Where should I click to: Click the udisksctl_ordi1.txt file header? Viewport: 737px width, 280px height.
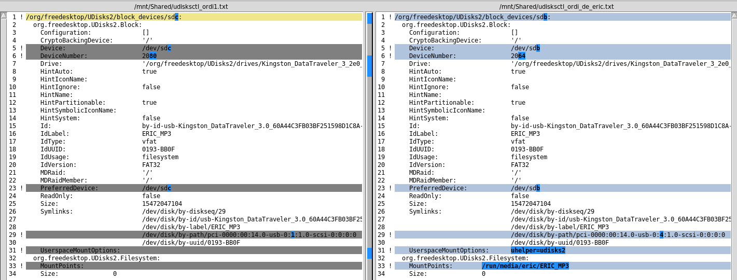point(181,6)
